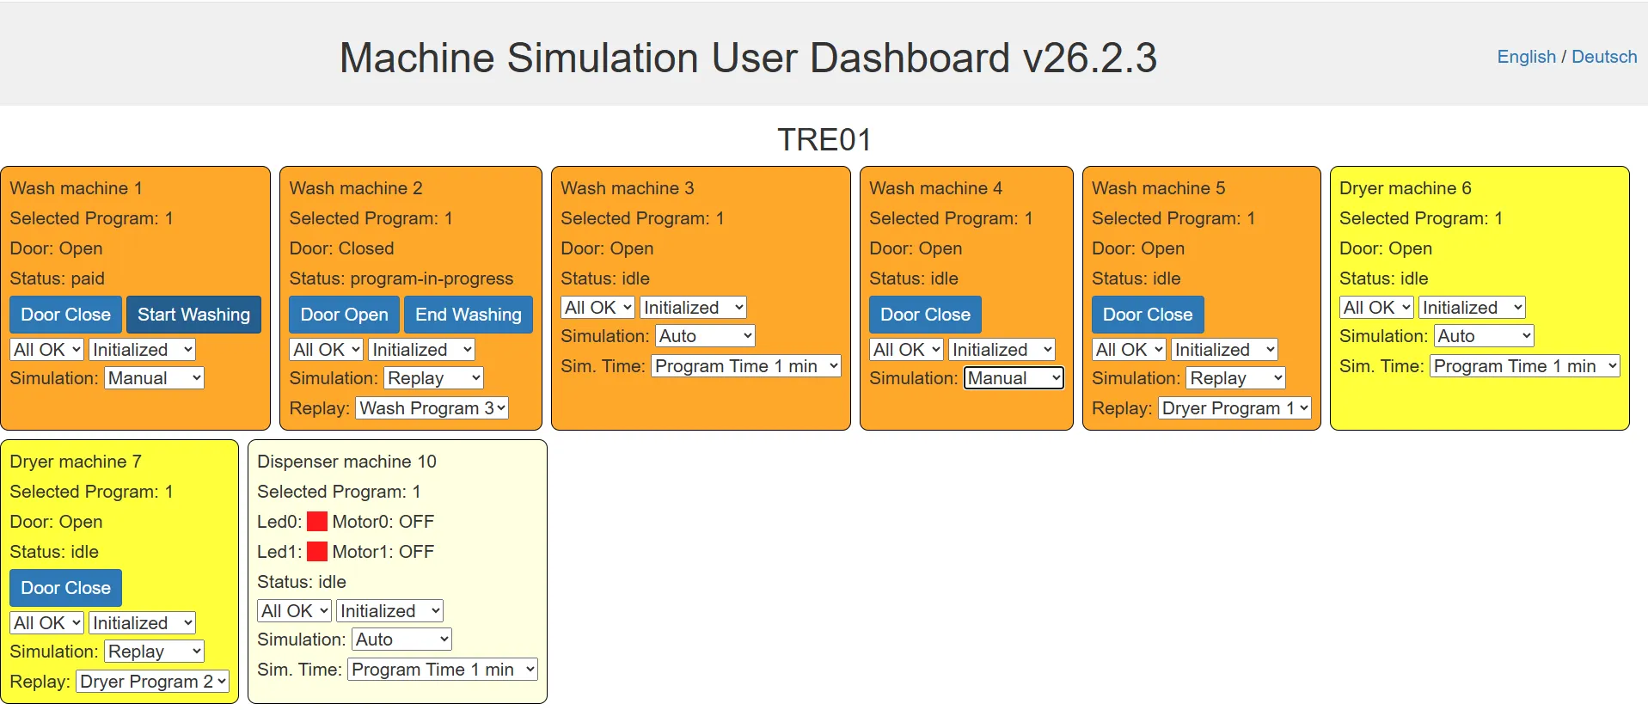Open Dryer Program 2 replay dropdown
Viewport: 1648px width, 710px height.
point(153,682)
